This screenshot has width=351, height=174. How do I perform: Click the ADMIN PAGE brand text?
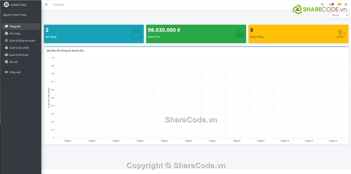pyautogui.click(x=18, y=5)
